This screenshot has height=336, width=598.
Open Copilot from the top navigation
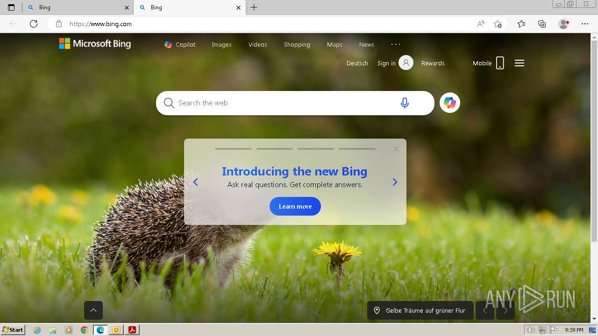(x=180, y=44)
